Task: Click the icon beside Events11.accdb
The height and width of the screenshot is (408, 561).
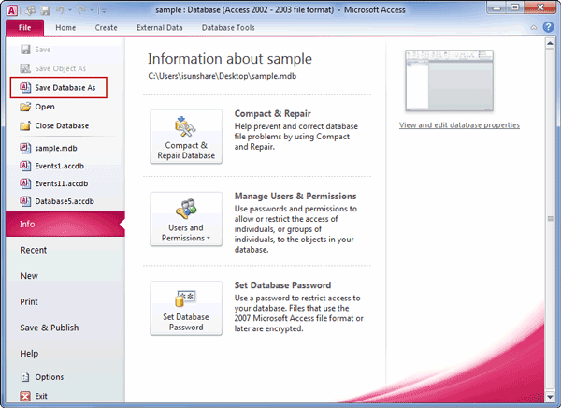Action: click(x=25, y=183)
